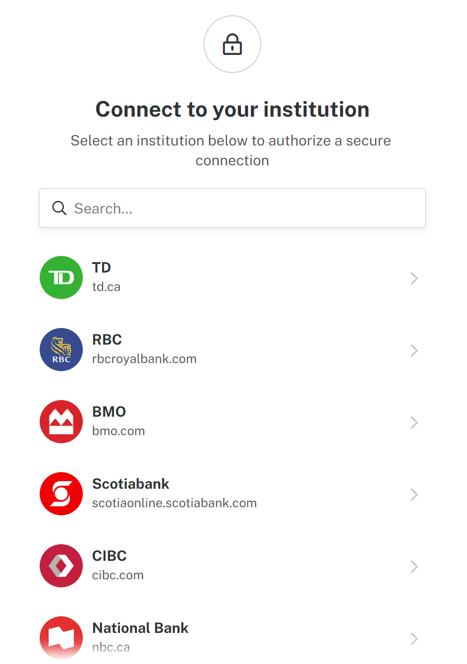Click the CIBC maroon diamond logo
Image resolution: width=467 pixels, height=664 pixels.
(61, 566)
